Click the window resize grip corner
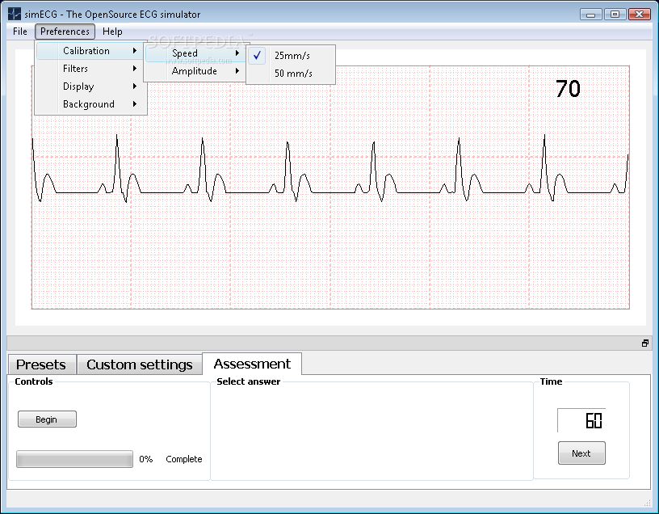The height and width of the screenshot is (514, 659). click(x=647, y=503)
